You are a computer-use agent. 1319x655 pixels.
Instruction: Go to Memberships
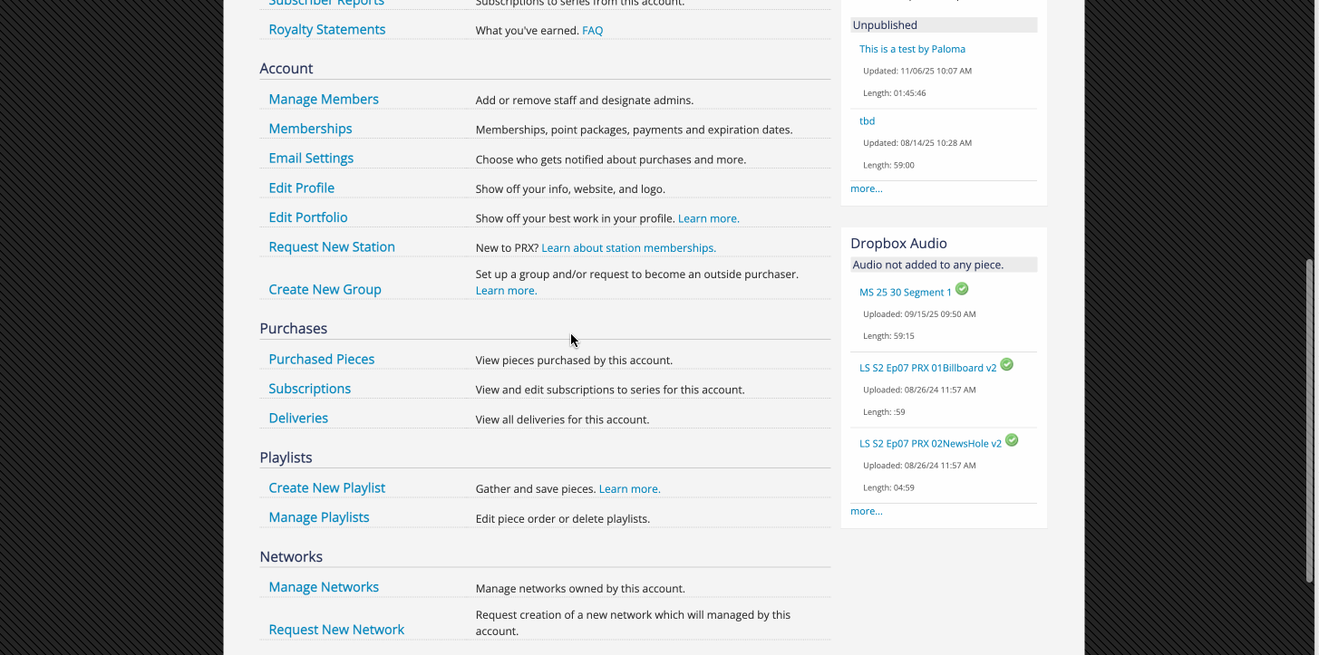coord(310,129)
